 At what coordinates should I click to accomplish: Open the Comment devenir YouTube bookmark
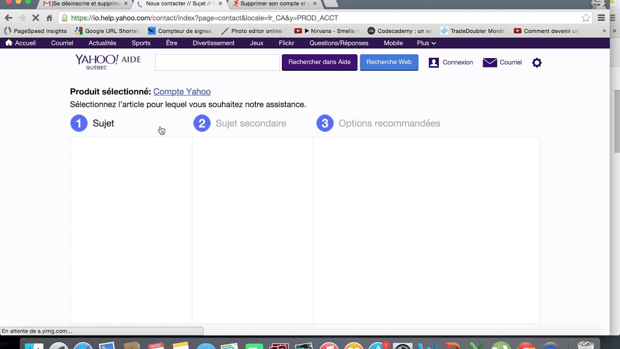[x=546, y=31]
